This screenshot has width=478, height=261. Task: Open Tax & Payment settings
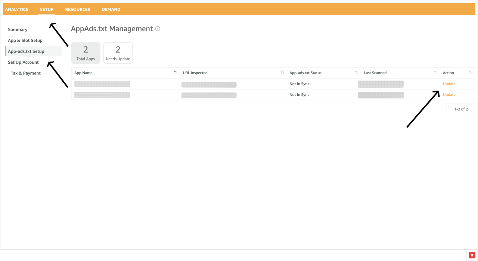point(25,73)
